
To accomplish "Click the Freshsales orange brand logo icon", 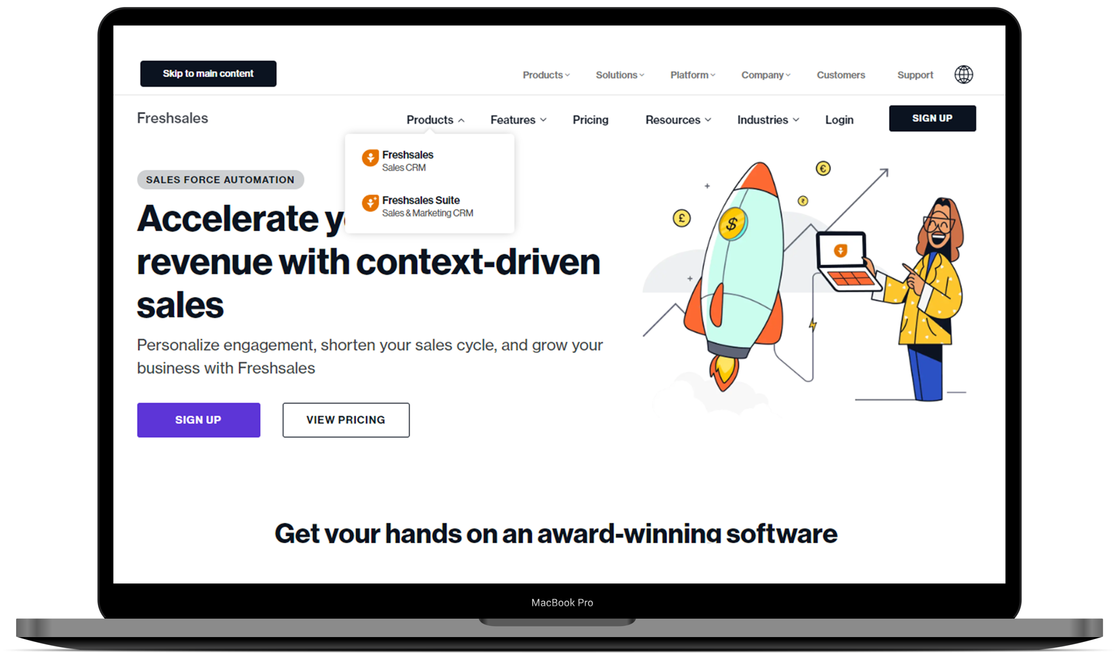I will point(370,158).
